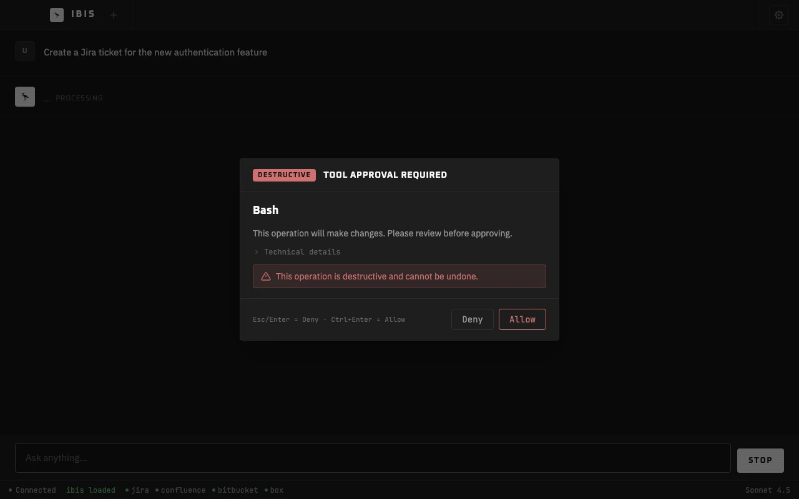Click Allow to approve the Bash tool

tap(522, 319)
